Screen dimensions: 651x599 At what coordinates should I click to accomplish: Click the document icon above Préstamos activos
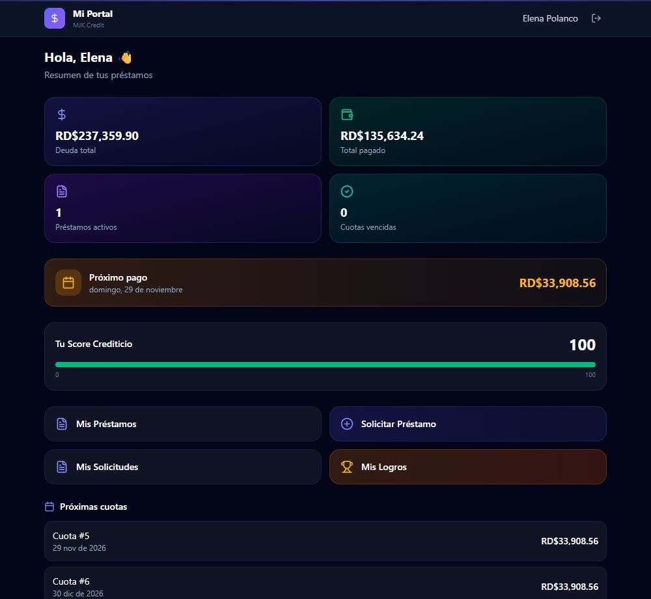point(61,191)
